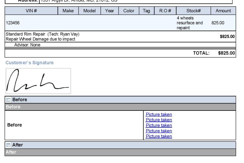Select the VIN # column header
The height and width of the screenshot is (163, 244).
coord(31,11)
